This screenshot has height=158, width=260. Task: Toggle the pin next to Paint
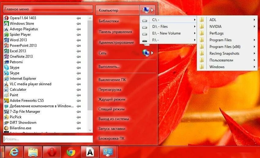[x=79, y=95]
